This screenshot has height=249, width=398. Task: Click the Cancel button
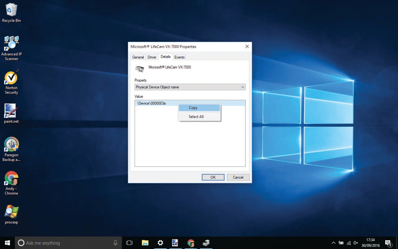click(x=238, y=177)
